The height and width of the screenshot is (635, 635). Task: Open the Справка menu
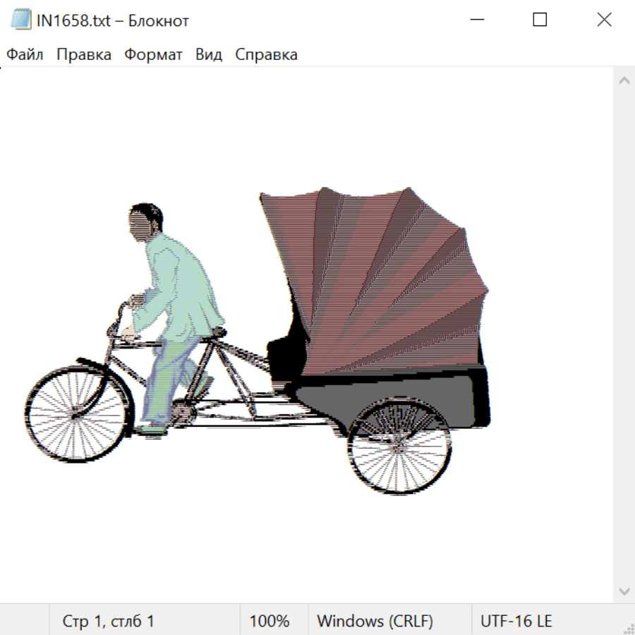266,54
